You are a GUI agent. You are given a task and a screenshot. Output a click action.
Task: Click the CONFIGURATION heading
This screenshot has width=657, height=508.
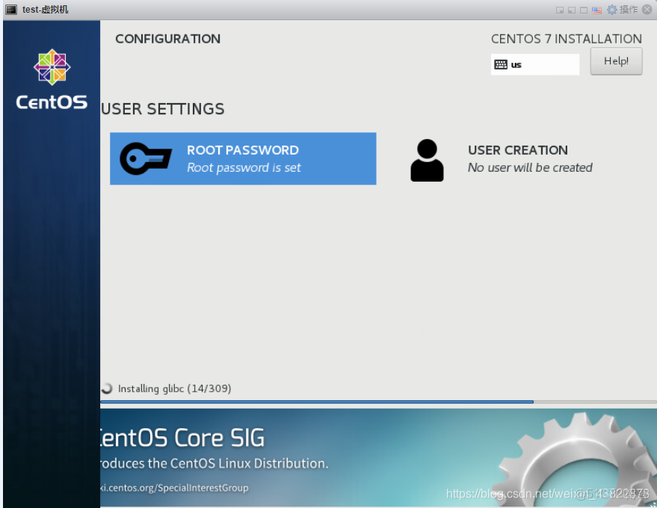(x=167, y=39)
